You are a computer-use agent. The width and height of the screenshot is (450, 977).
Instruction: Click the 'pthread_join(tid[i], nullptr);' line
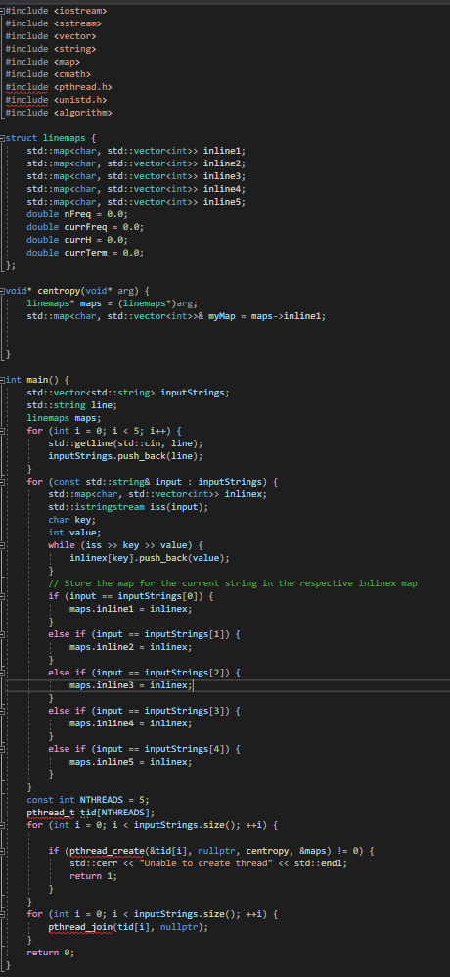click(x=128, y=927)
